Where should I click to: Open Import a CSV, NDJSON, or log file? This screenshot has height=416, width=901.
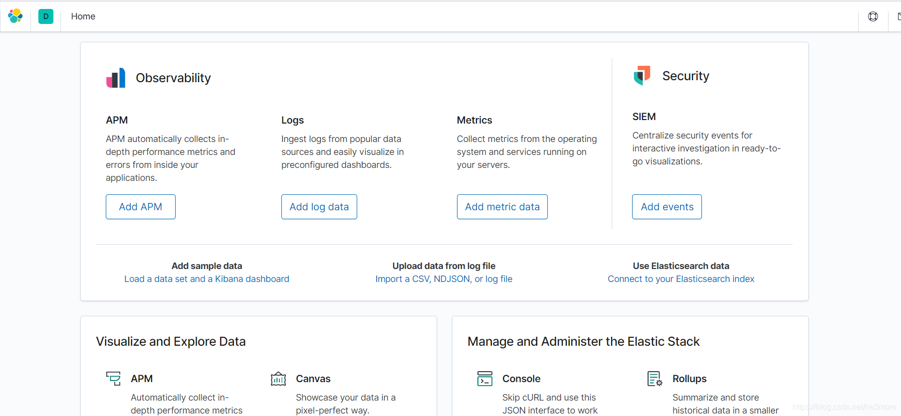tap(444, 279)
